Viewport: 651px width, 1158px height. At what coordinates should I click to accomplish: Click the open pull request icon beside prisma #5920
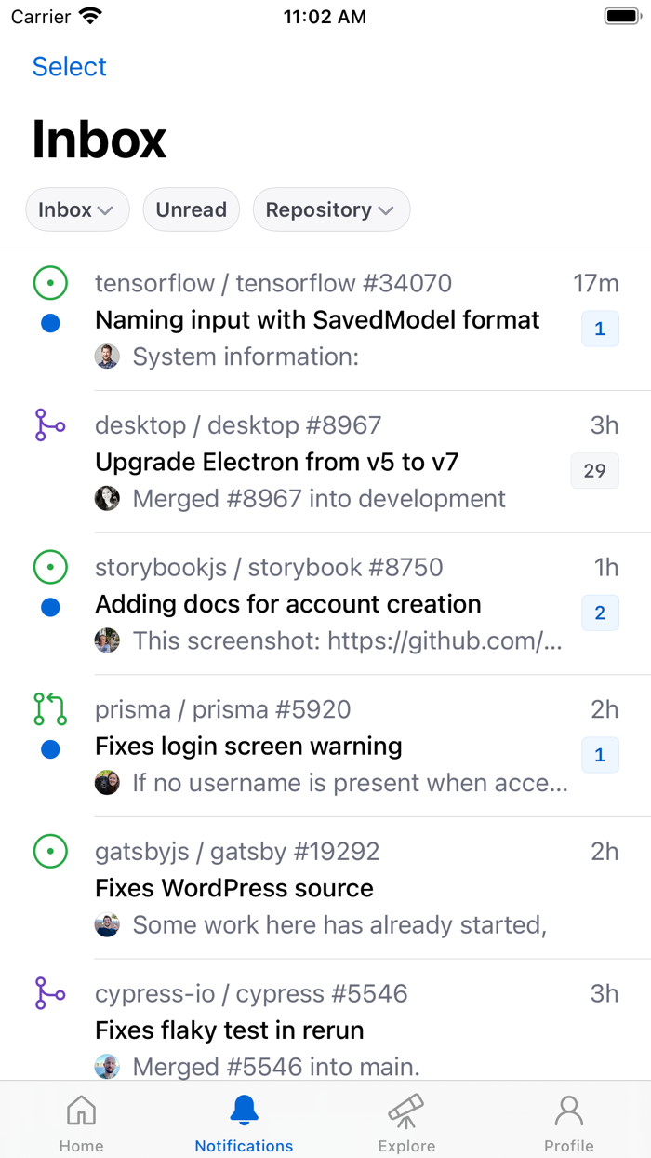coord(50,709)
